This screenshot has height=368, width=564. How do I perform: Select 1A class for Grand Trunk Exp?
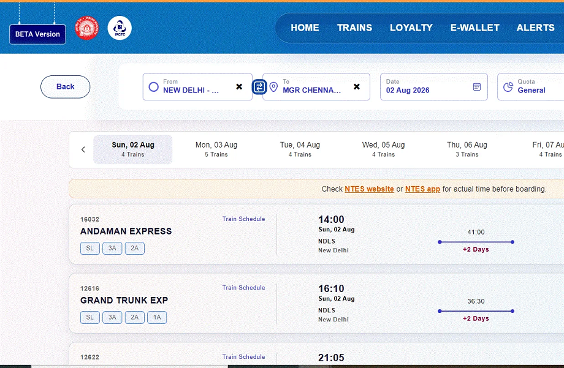pyautogui.click(x=157, y=317)
